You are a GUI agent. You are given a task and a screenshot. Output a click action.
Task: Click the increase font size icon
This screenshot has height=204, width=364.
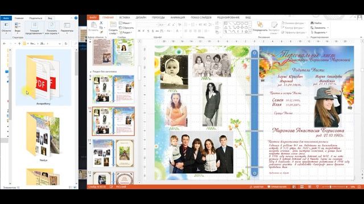(169, 24)
